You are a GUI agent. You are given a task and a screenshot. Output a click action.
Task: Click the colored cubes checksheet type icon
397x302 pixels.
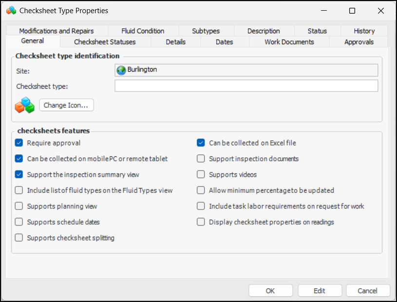point(24,105)
